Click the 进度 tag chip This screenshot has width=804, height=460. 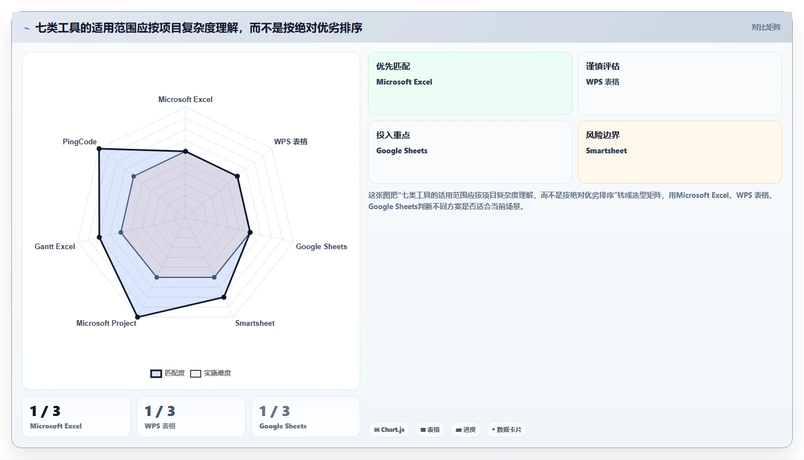pos(466,430)
